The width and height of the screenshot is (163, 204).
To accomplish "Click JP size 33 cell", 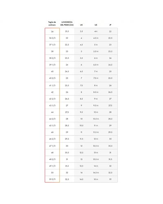I will point(110,179).
